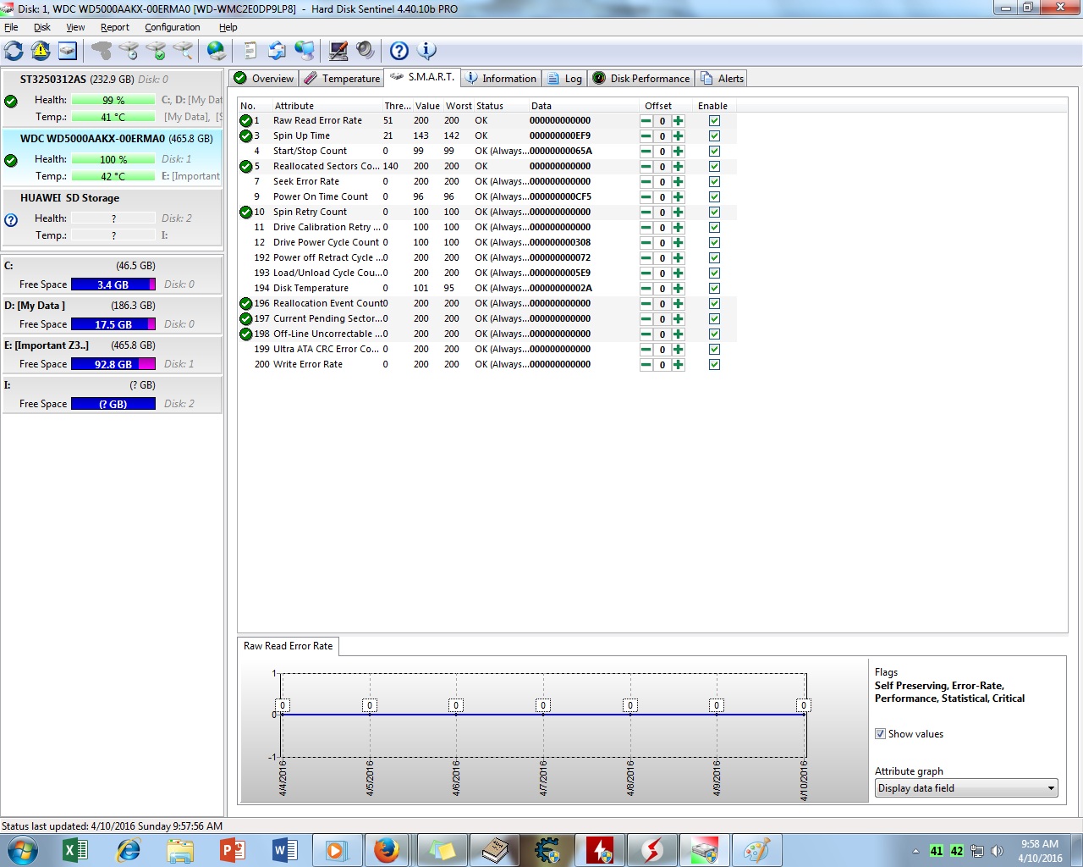Uncheck Enable for Power On Time Count

point(714,197)
